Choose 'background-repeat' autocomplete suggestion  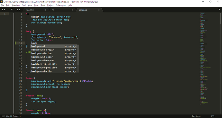(x=54, y=60)
